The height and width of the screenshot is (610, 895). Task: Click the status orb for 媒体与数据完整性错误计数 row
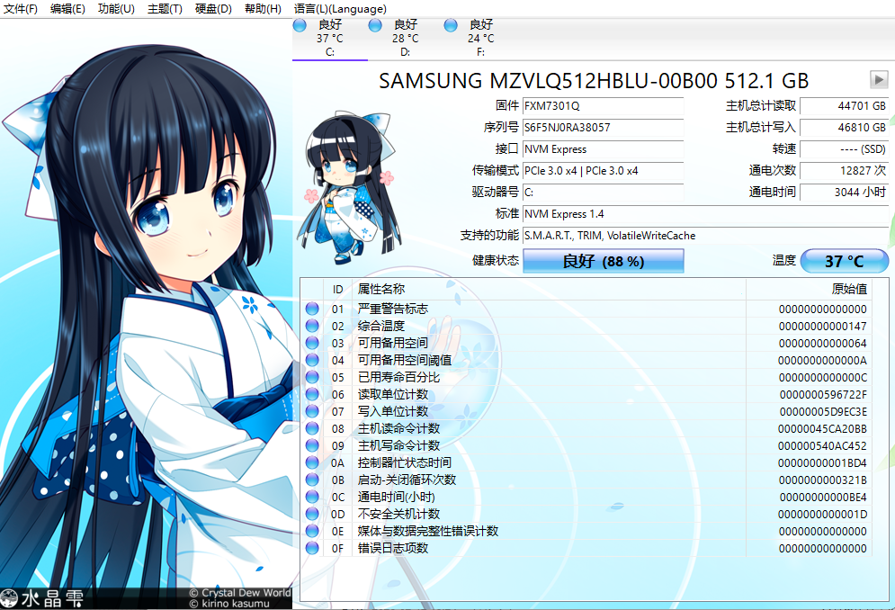pyautogui.click(x=312, y=531)
